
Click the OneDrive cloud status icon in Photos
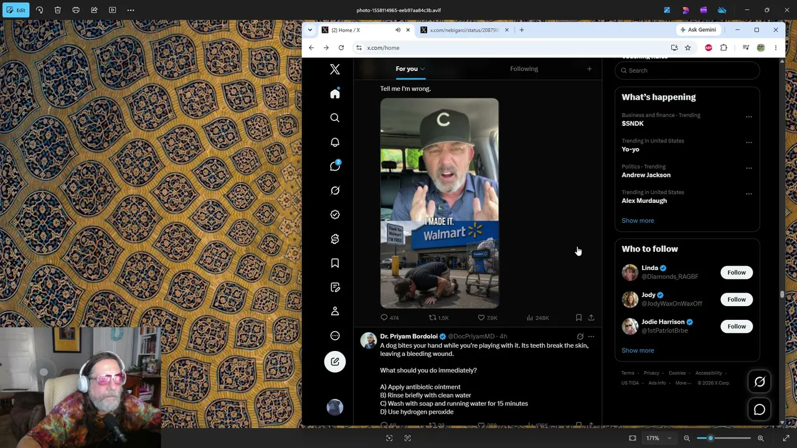pos(722,10)
